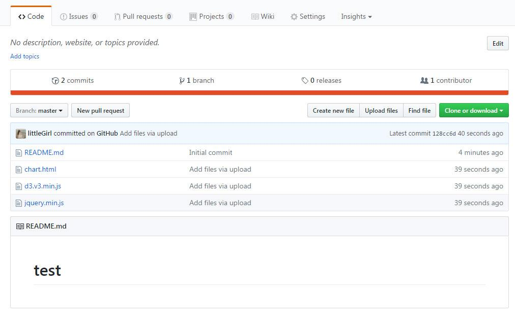Click the red language color bar

260,92
